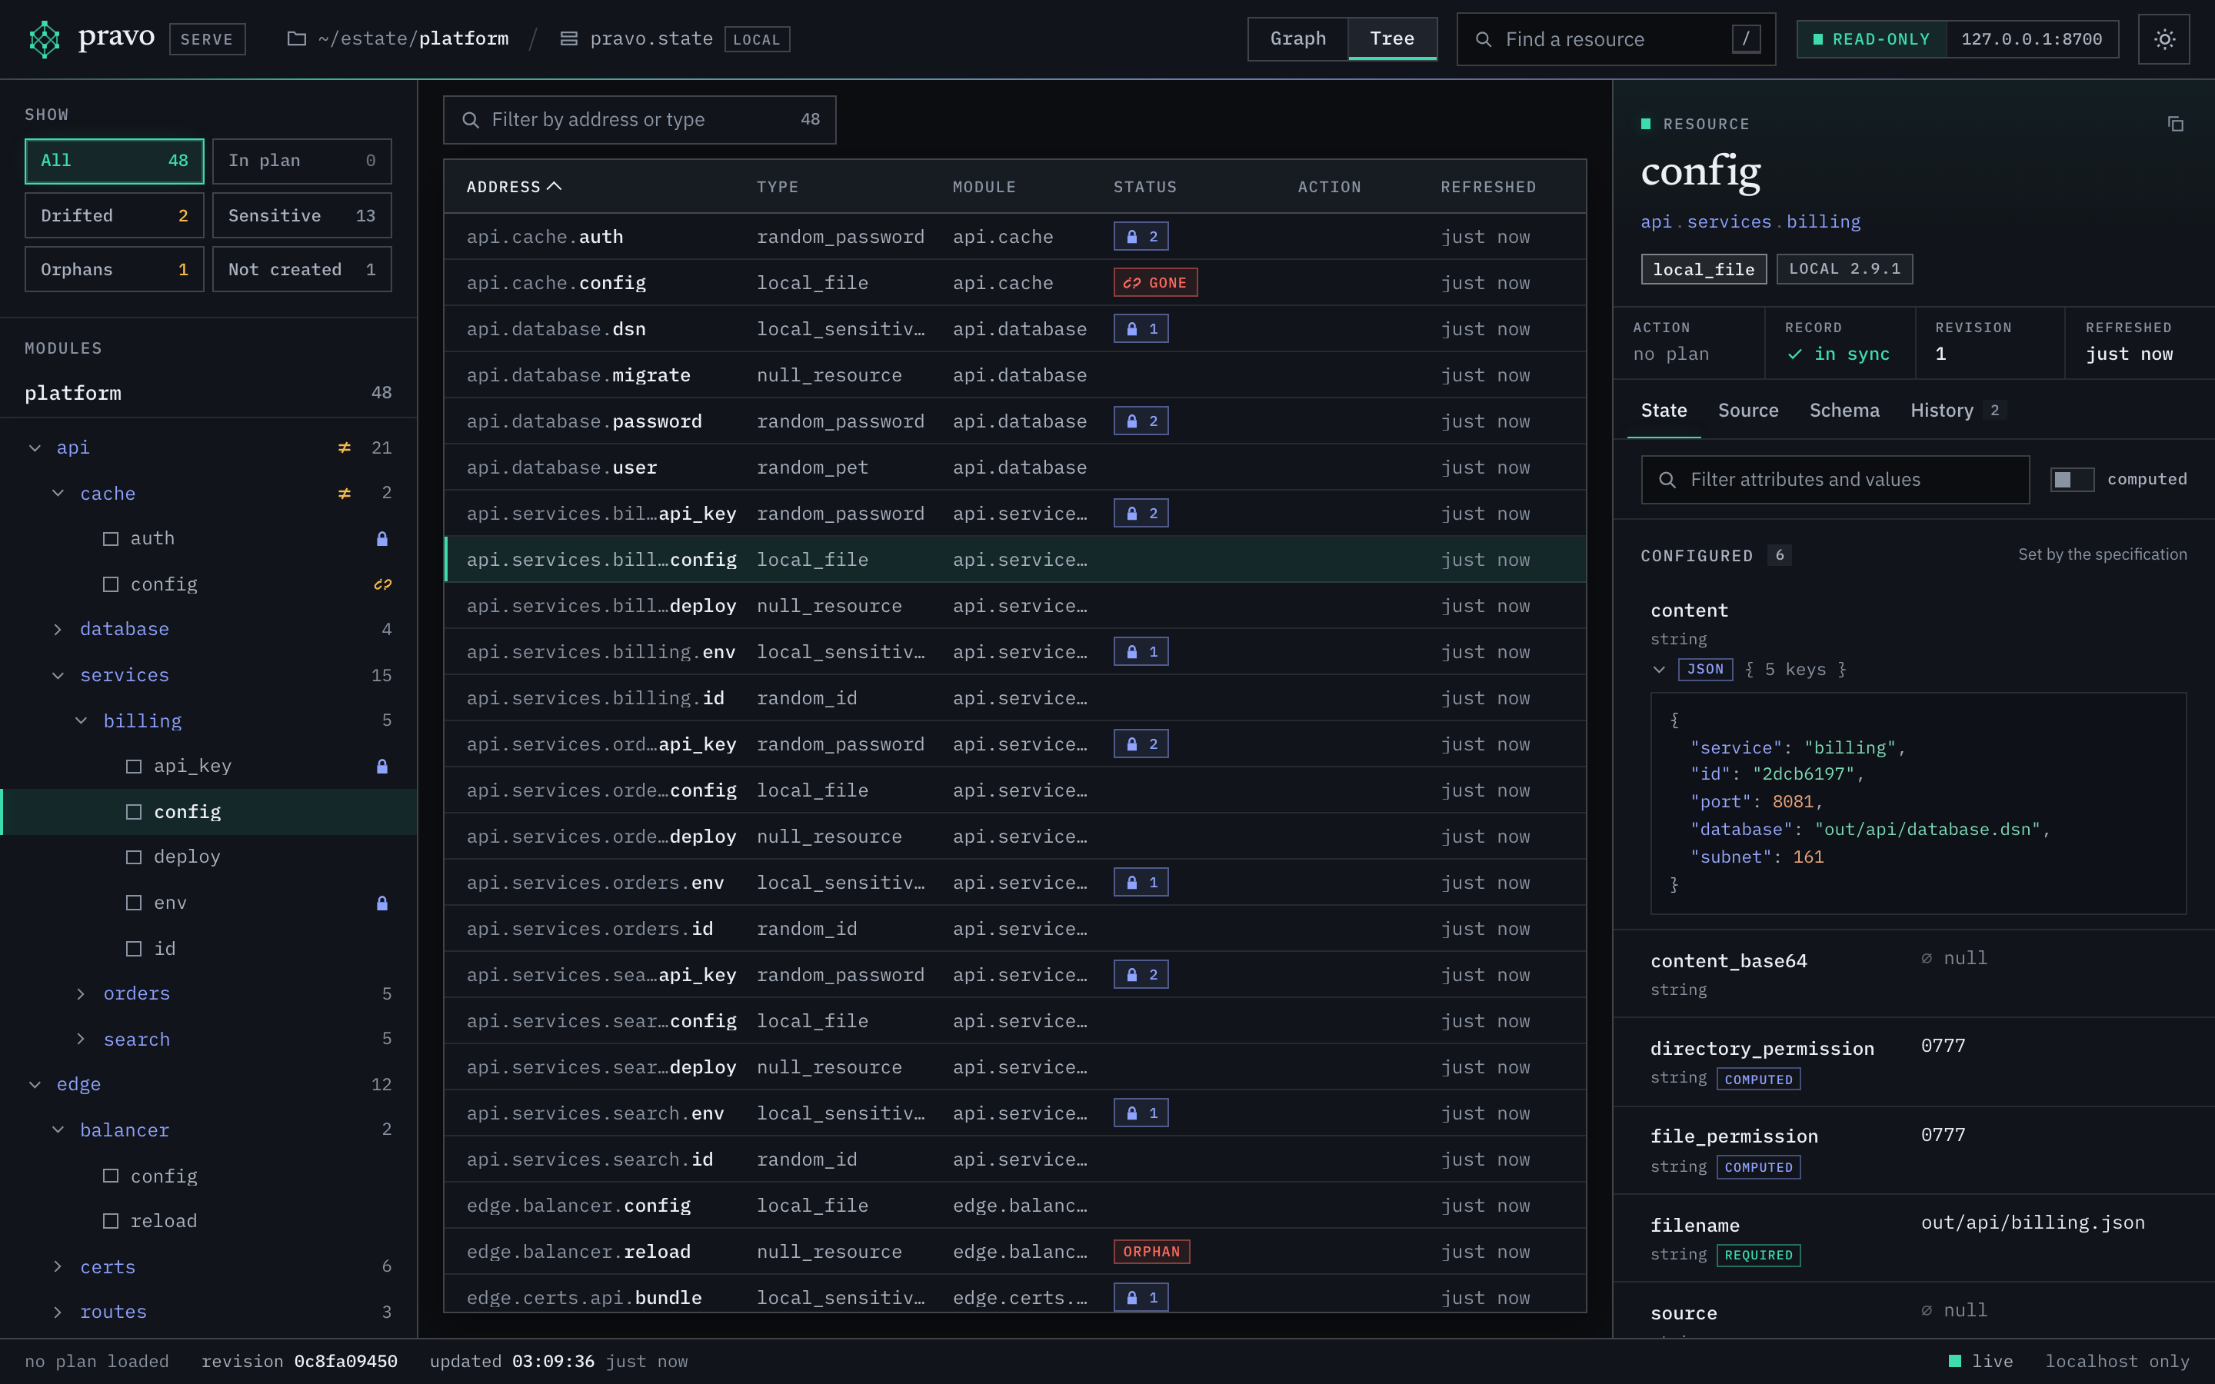2215x1384 pixels.
Task: Click the billing link in the resource breadcrumb
Action: [1824, 221]
